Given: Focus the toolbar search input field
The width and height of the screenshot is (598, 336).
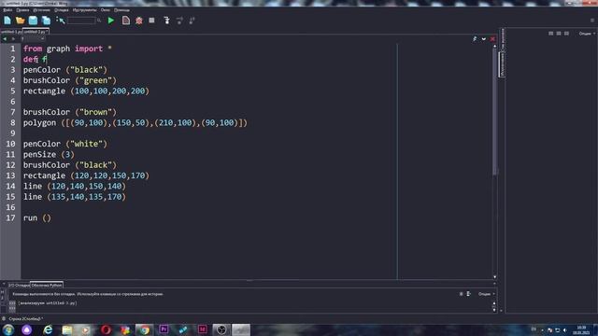Looking at the screenshot, I should (81, 21).
